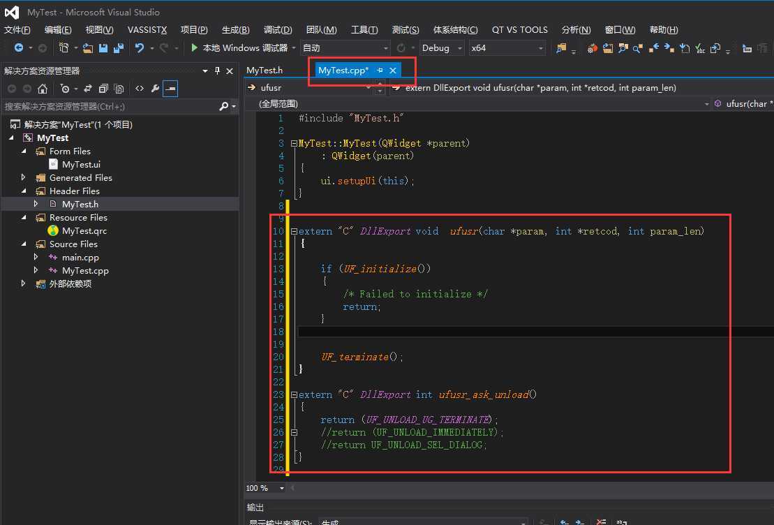Screen dimensions: 774x525
Task: Close the Solution Explorer panel
Action: (230, 71)
